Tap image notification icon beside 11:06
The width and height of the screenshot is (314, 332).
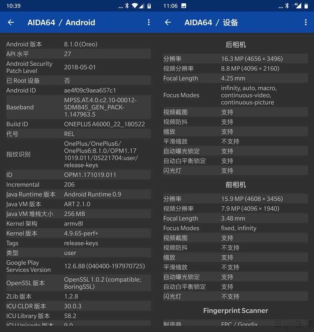[x=184, y=6]
